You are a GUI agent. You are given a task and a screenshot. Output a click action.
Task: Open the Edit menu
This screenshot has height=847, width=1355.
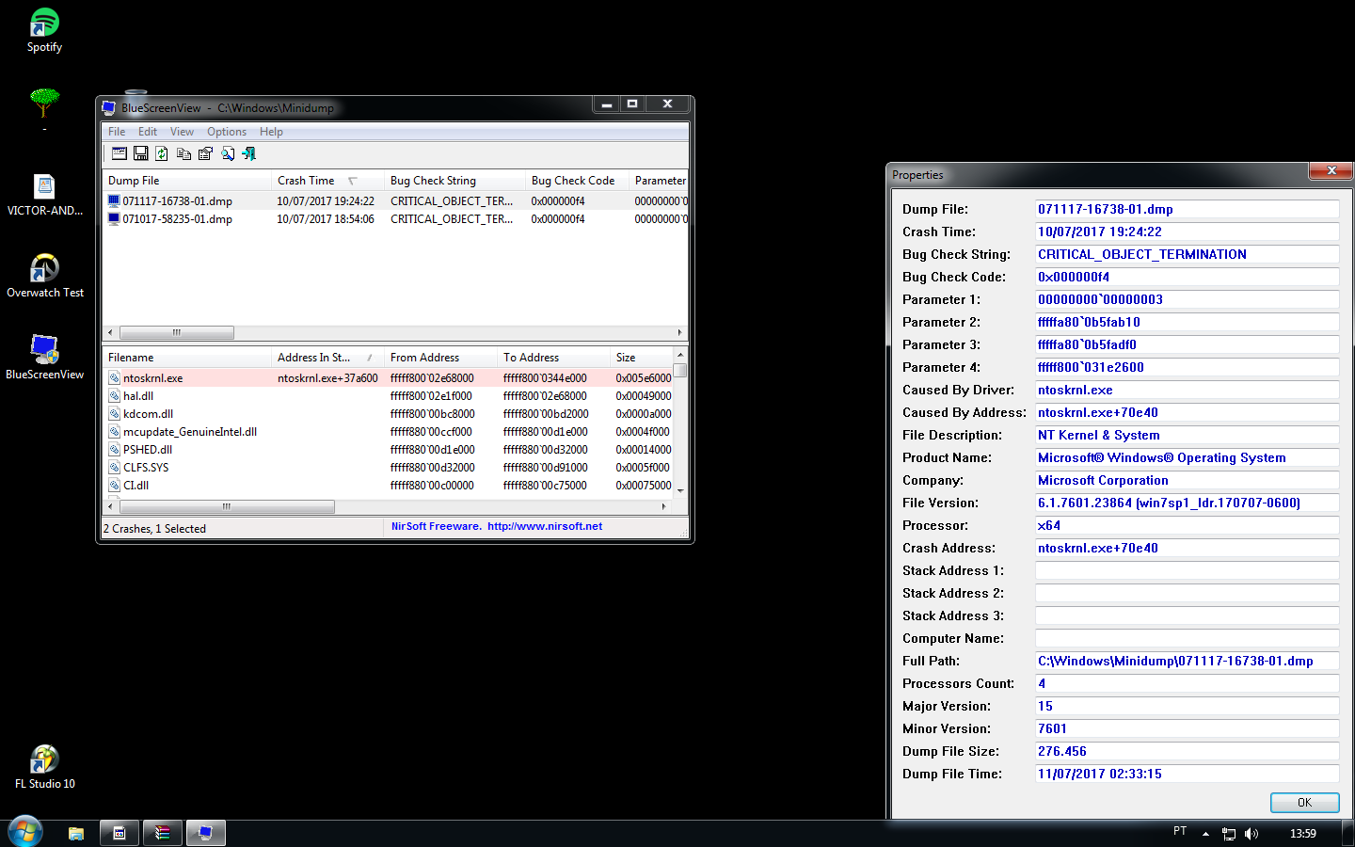148,132
